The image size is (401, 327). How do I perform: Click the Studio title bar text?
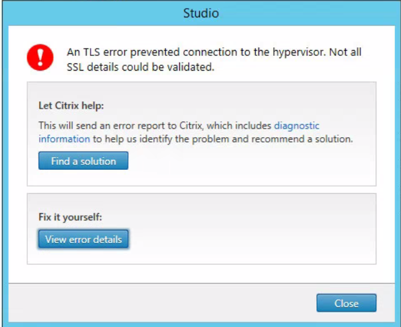[201, 13]
